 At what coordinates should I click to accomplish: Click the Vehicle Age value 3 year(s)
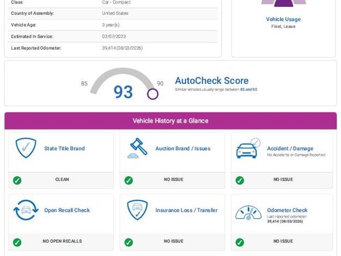pos(110,25)
